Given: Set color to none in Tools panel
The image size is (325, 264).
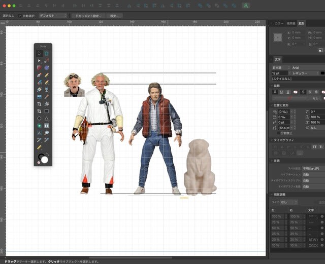Looking at the screenshot, I should click(x=39, y=163).
